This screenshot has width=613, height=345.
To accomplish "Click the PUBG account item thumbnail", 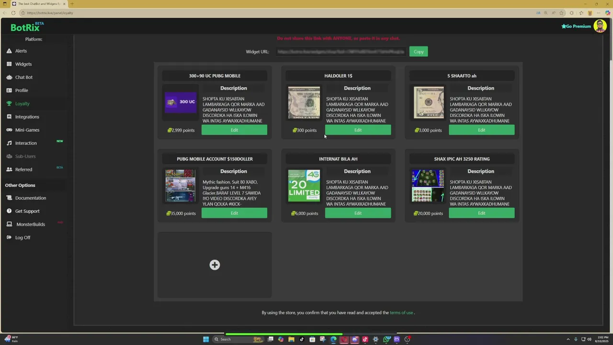I will 181,186.
